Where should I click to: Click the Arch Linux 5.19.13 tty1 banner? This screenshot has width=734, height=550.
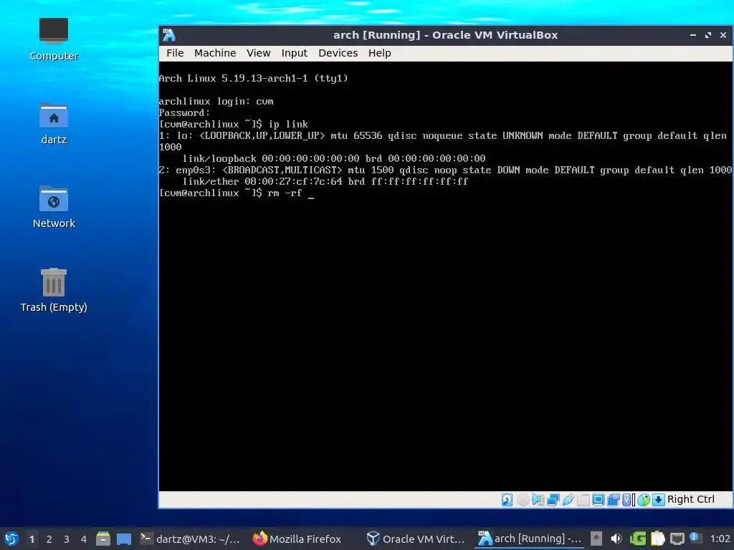coord(253,79)
